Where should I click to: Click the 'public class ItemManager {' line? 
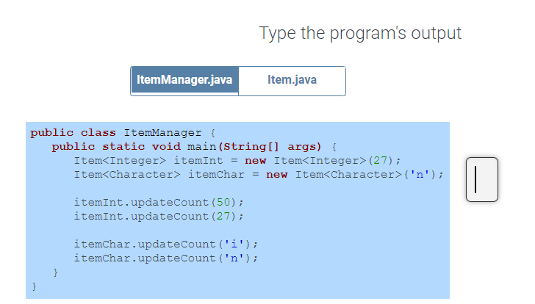123,133
